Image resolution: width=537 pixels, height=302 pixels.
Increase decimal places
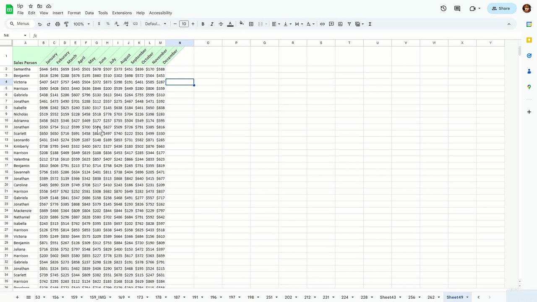tap(126, 24)
